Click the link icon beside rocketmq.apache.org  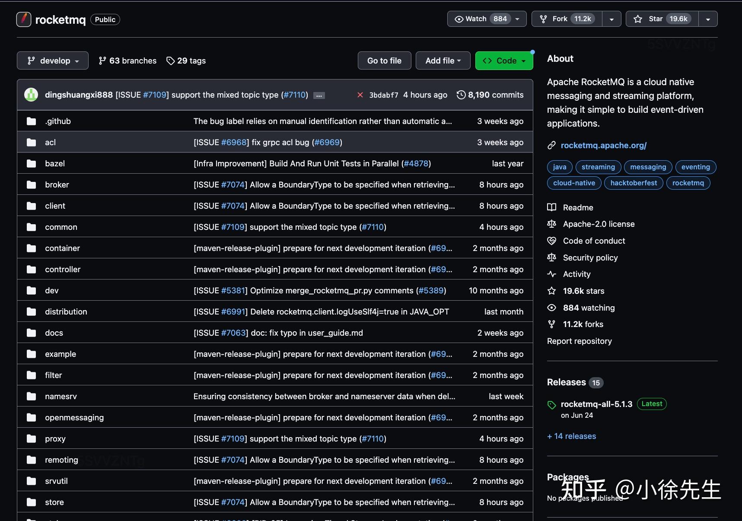pos(551,146)
